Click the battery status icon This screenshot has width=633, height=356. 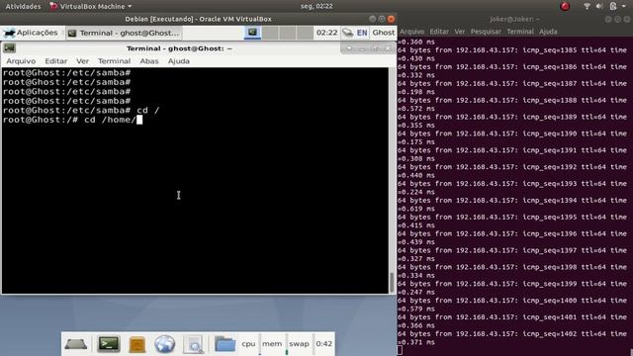pyautogui.click(x=613, y=6)
